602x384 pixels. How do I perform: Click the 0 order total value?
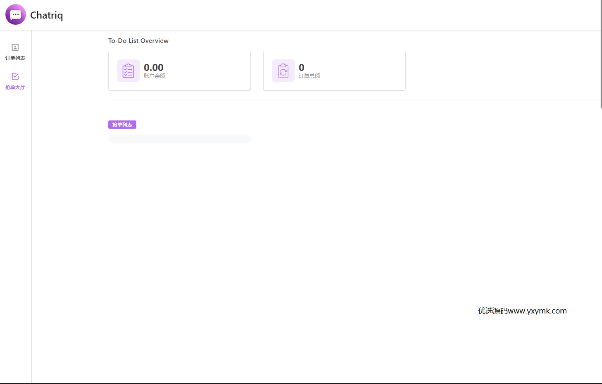[302, 67]
